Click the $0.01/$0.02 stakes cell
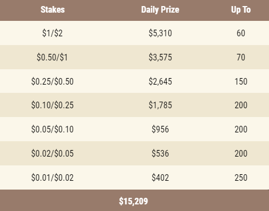Screen dimensions: 269x211 point(52,177)
